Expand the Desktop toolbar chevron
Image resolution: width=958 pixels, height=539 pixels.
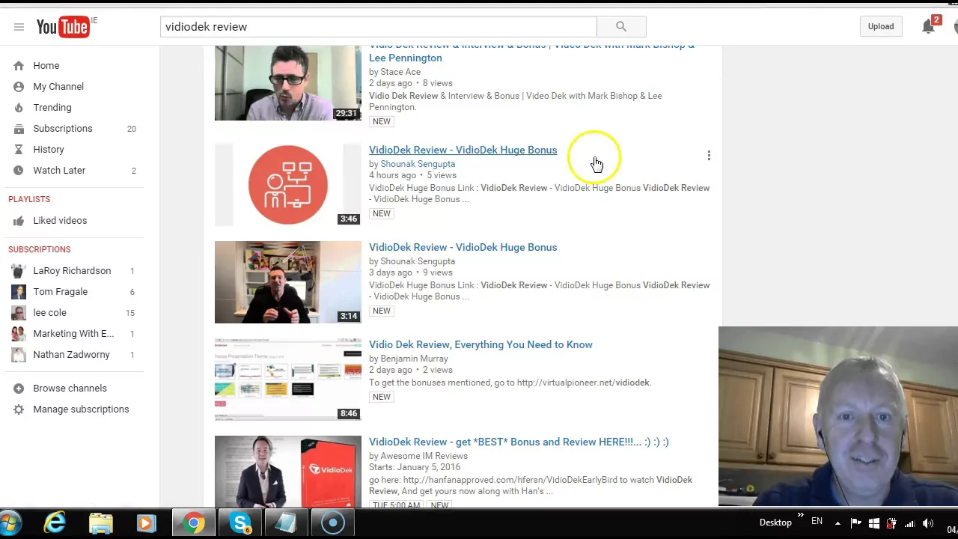[800, 515]
